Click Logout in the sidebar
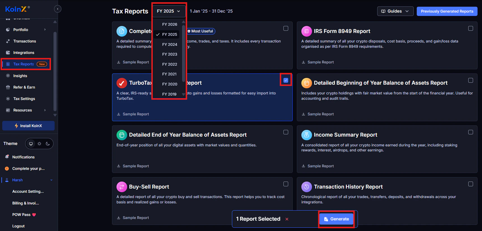The width and height of the screenshot is (482, 231). (18, 226)
